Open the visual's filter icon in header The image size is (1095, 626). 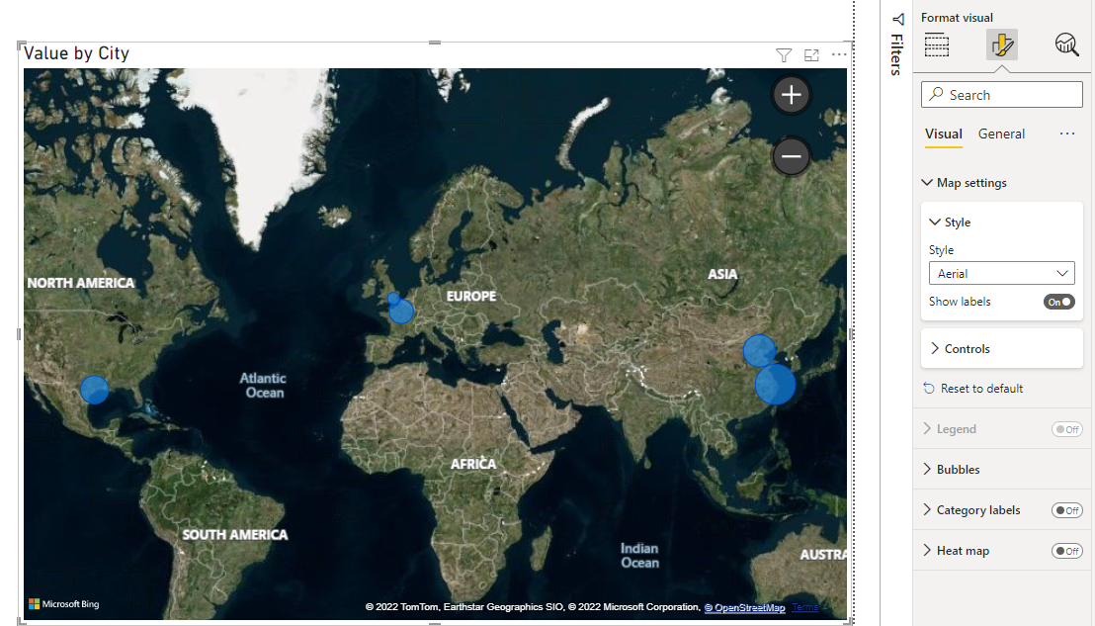click(x=784, y=55)
